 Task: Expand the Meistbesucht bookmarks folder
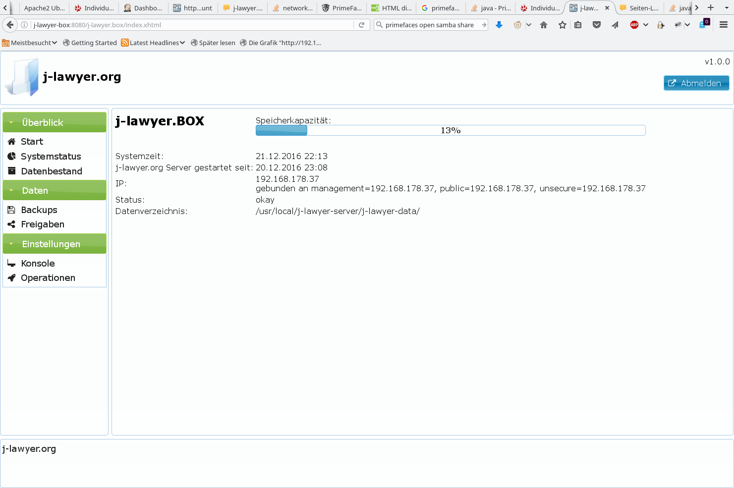coord(30,43)
